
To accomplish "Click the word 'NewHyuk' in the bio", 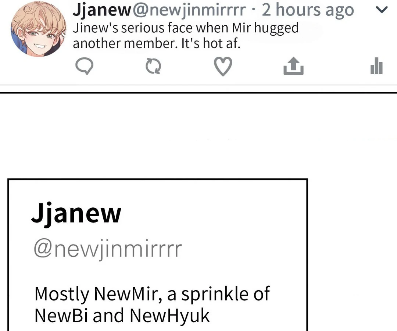I will pos(170,315).
